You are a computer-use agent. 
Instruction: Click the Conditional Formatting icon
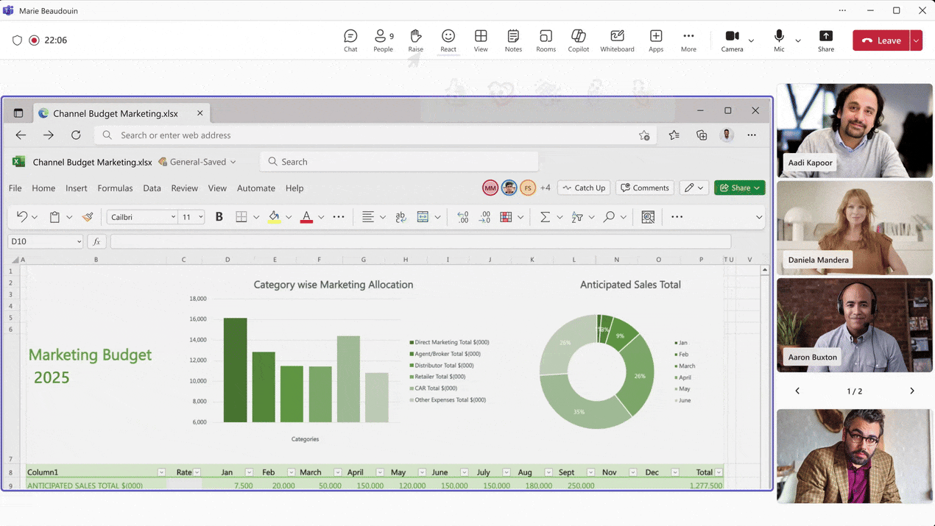click(x=506, y=217)
